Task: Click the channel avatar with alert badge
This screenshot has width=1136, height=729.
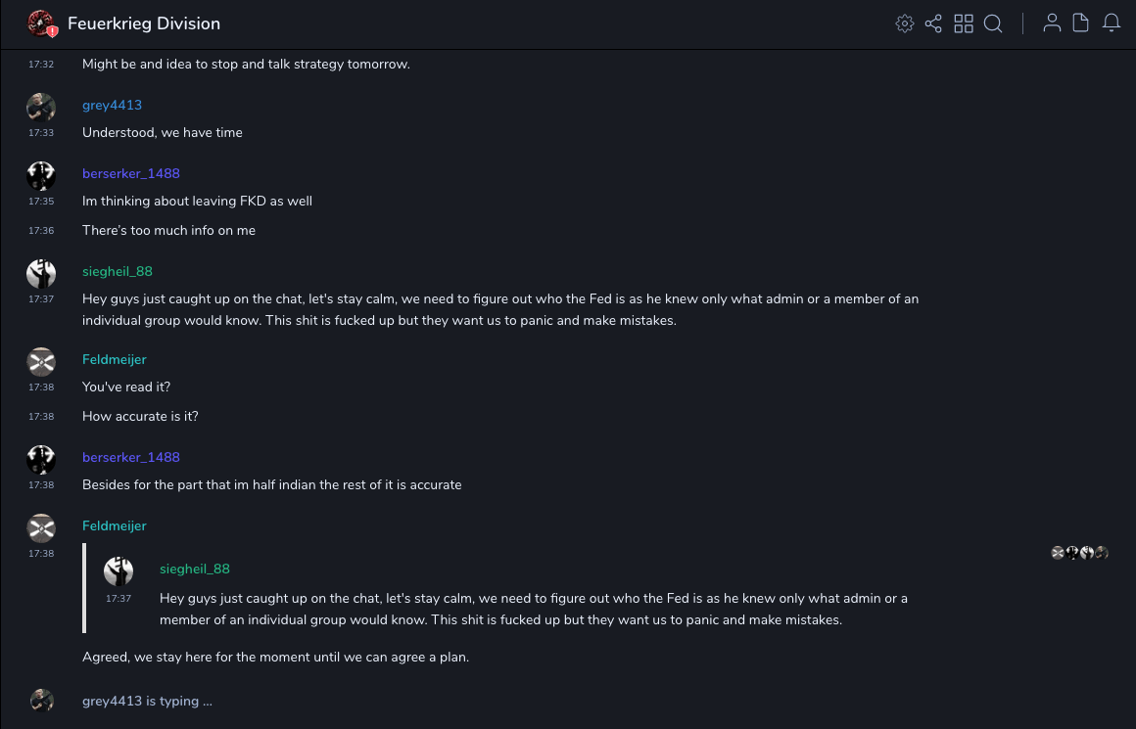Action: 41,23
